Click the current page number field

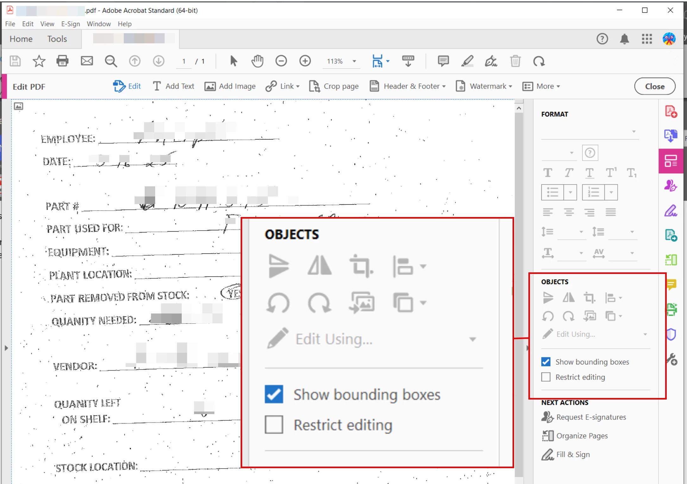point(184,61)
